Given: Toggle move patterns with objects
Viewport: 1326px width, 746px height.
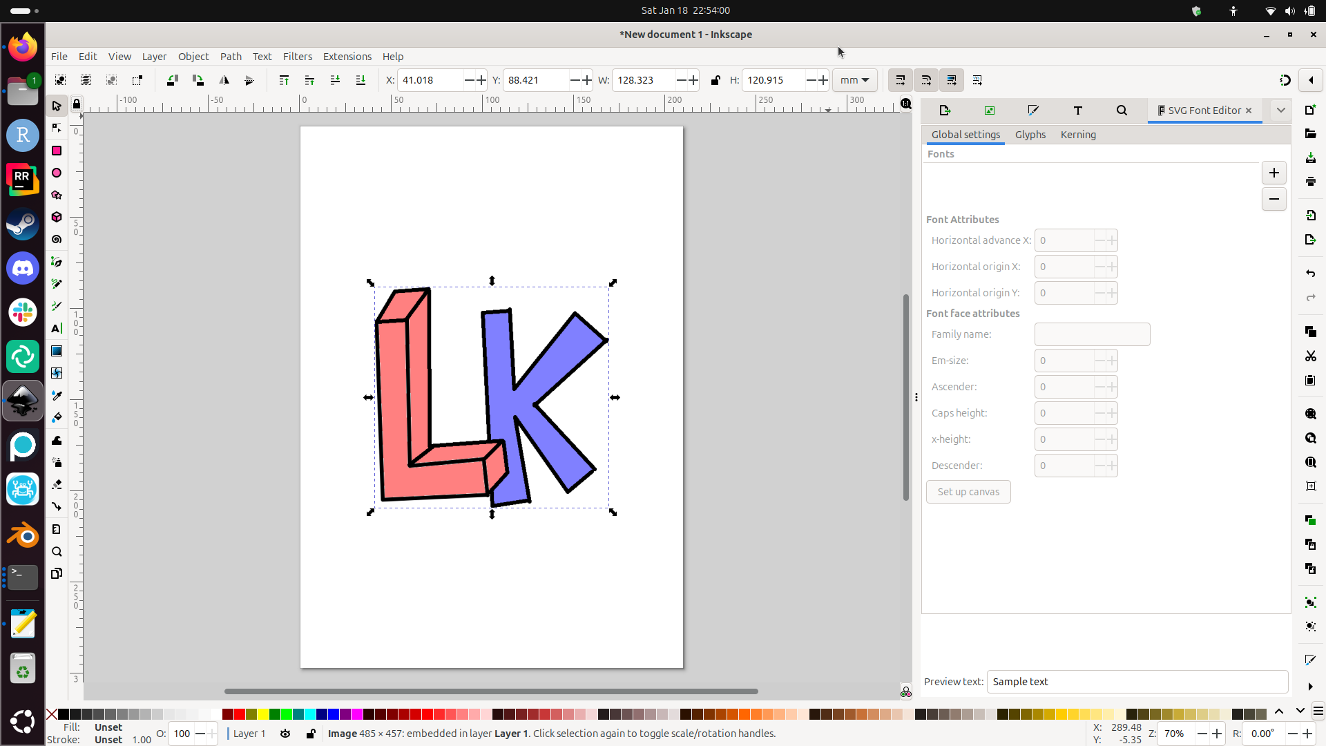Looking at the screenshot, I should pos(977,80).
